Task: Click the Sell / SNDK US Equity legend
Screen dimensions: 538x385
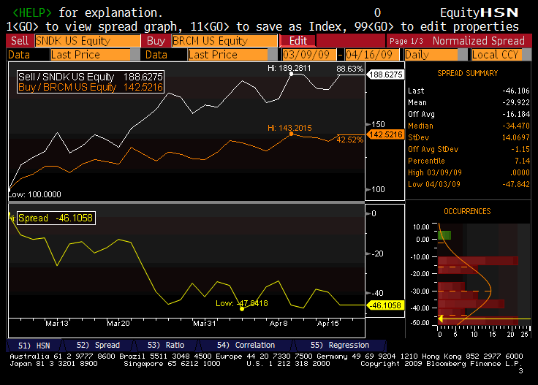Action: [x=90, y=77]
